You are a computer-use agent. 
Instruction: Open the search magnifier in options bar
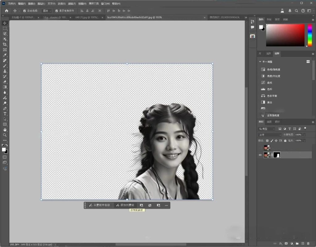(x=297, y=11)
